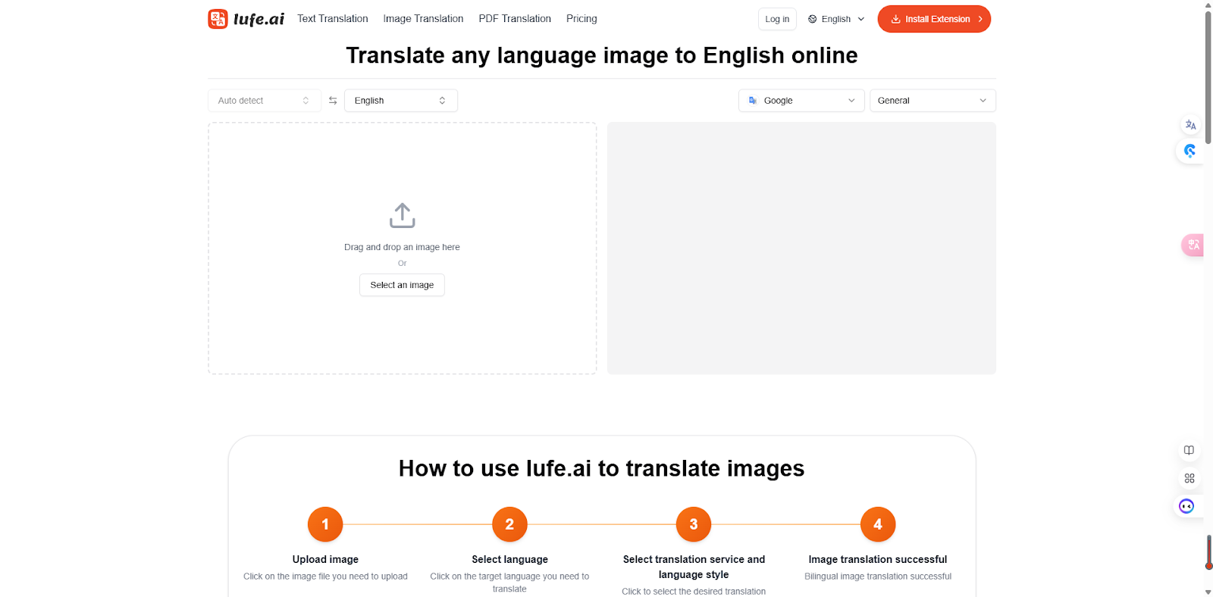
Task: Click the upload arrow icon in drop zone
Action: point(402,215)
